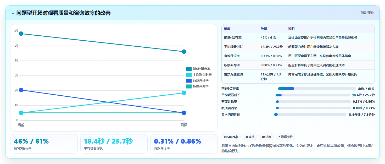Select the 进度 chip
This screenshot has width=385, height=164.
266,137
